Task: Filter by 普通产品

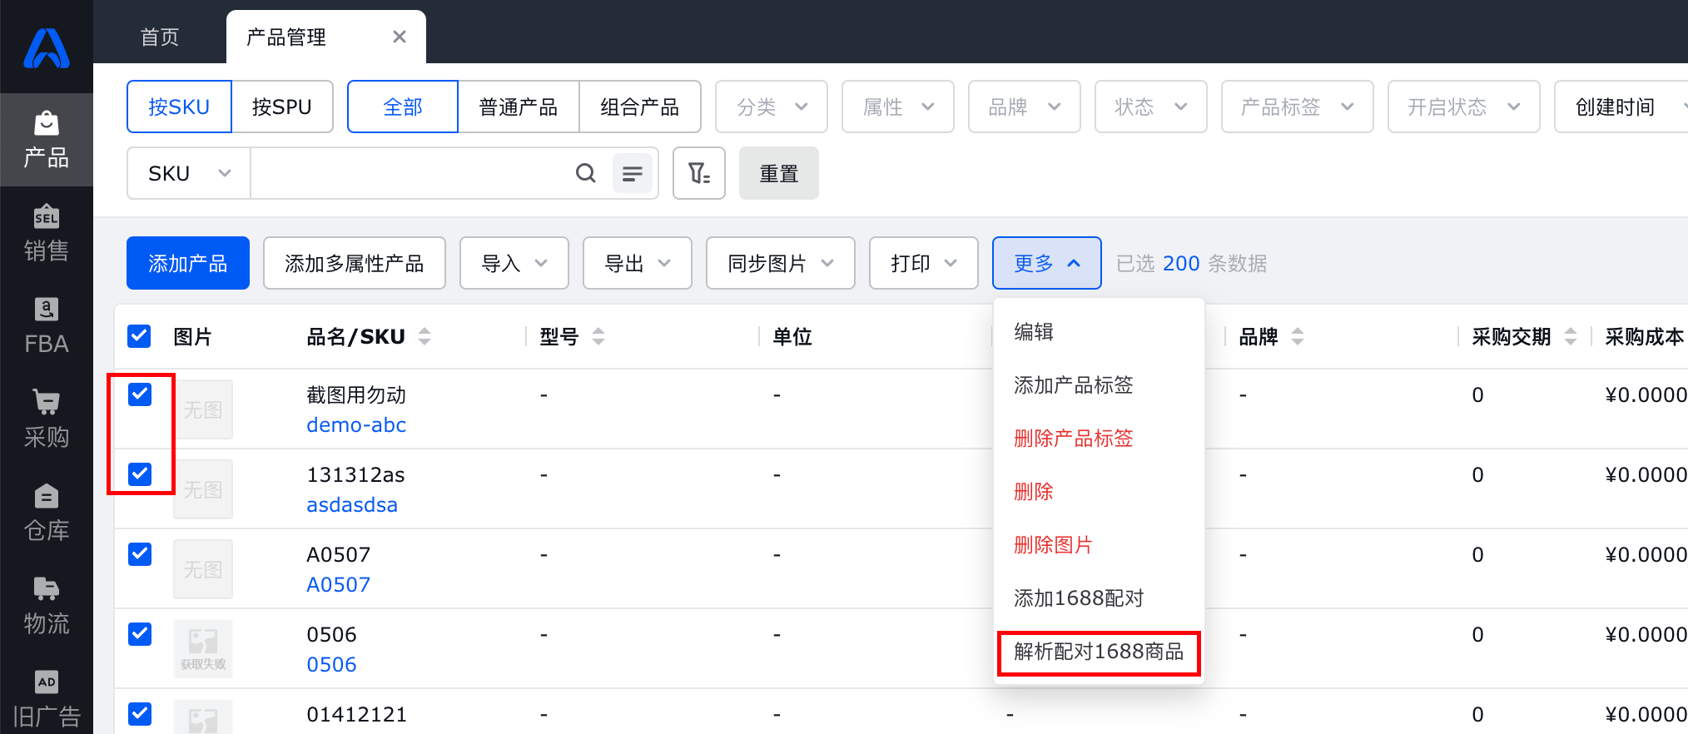Action: point(519,107)
